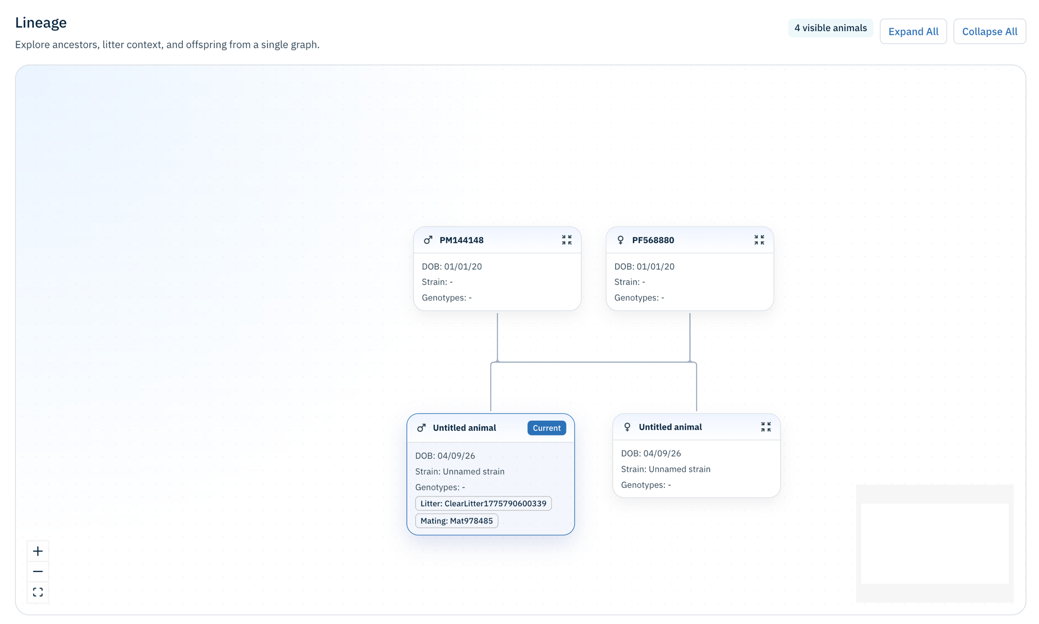Screen dimensions: 1039x624
Task: Click the collapse arrows icon on PM144148
Action: coord(567,240)
